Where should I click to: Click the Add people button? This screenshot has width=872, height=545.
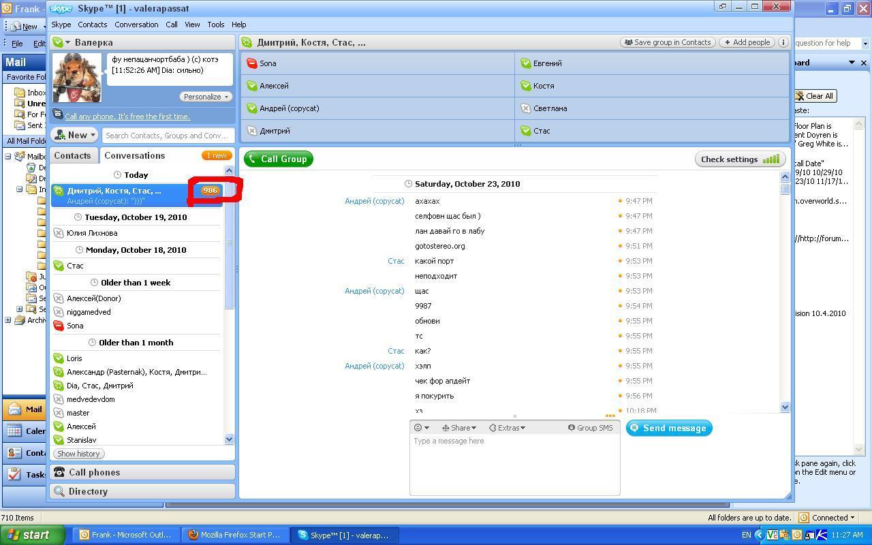click(747, 42)
